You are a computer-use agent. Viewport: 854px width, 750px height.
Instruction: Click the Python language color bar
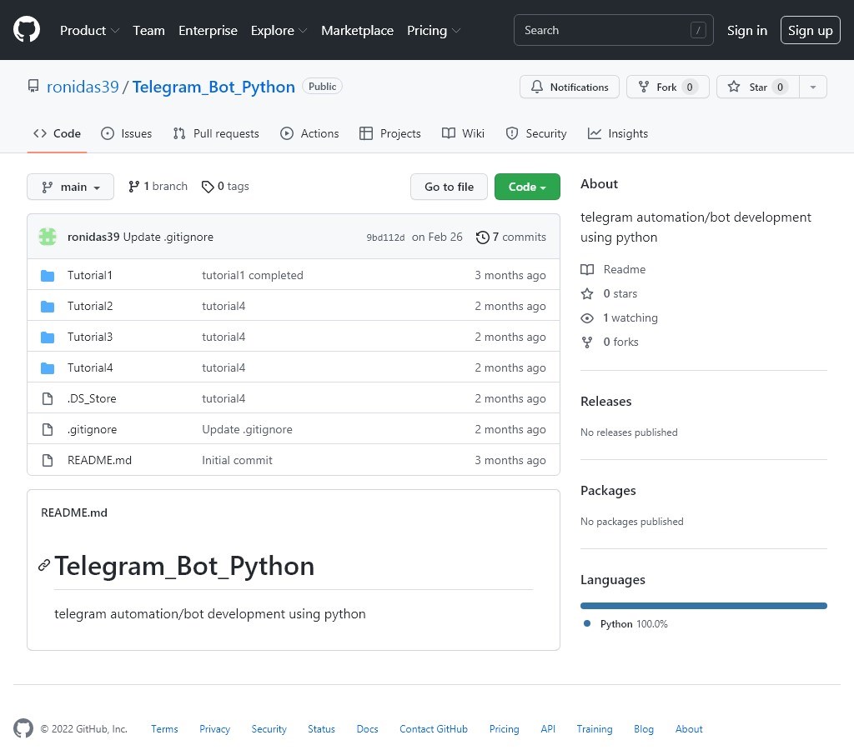(x=703, y=606)
